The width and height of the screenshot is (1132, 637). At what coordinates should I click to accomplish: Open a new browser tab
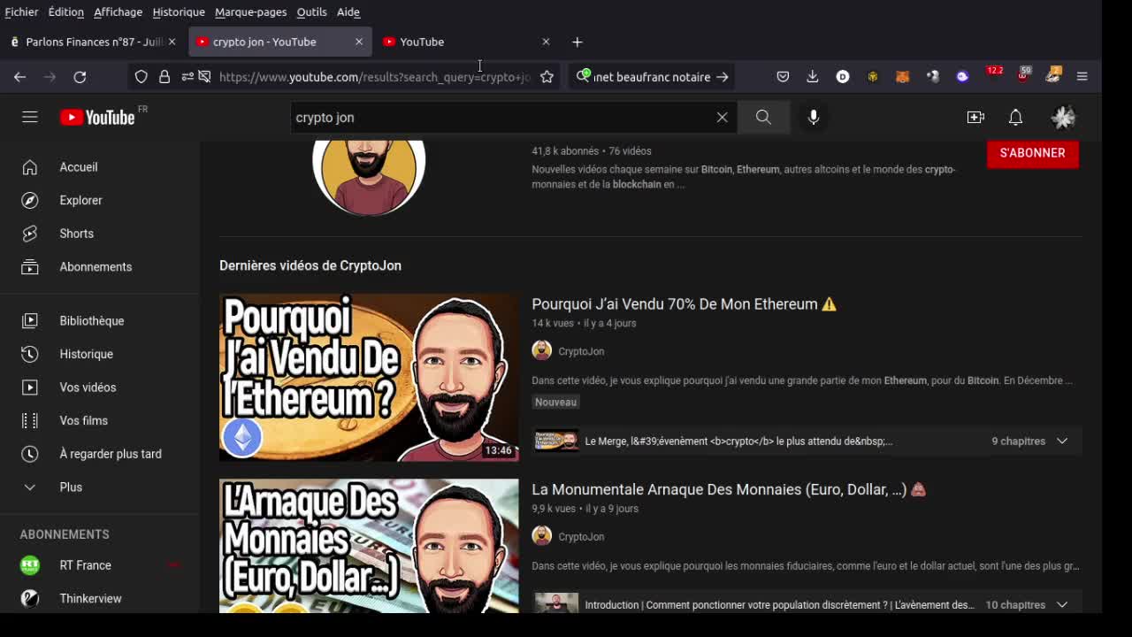pos(577,42)
